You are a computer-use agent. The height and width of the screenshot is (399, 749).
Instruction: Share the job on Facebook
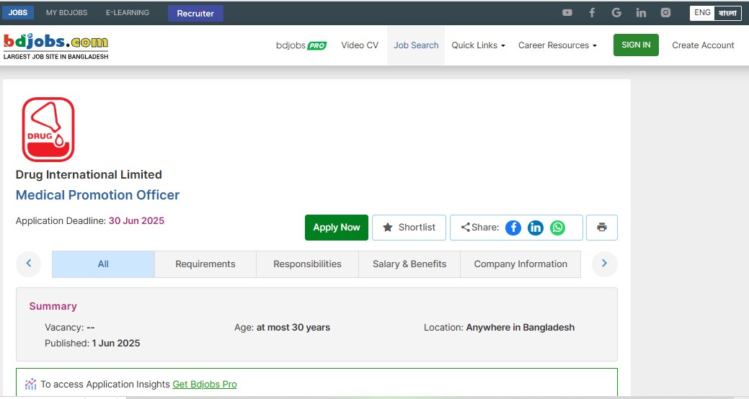tap(513, 228)
